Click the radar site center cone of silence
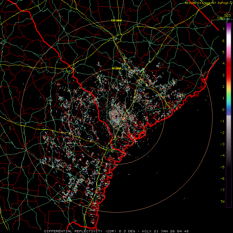Viewport: 233px width, 233px height. tap(116, 116)
